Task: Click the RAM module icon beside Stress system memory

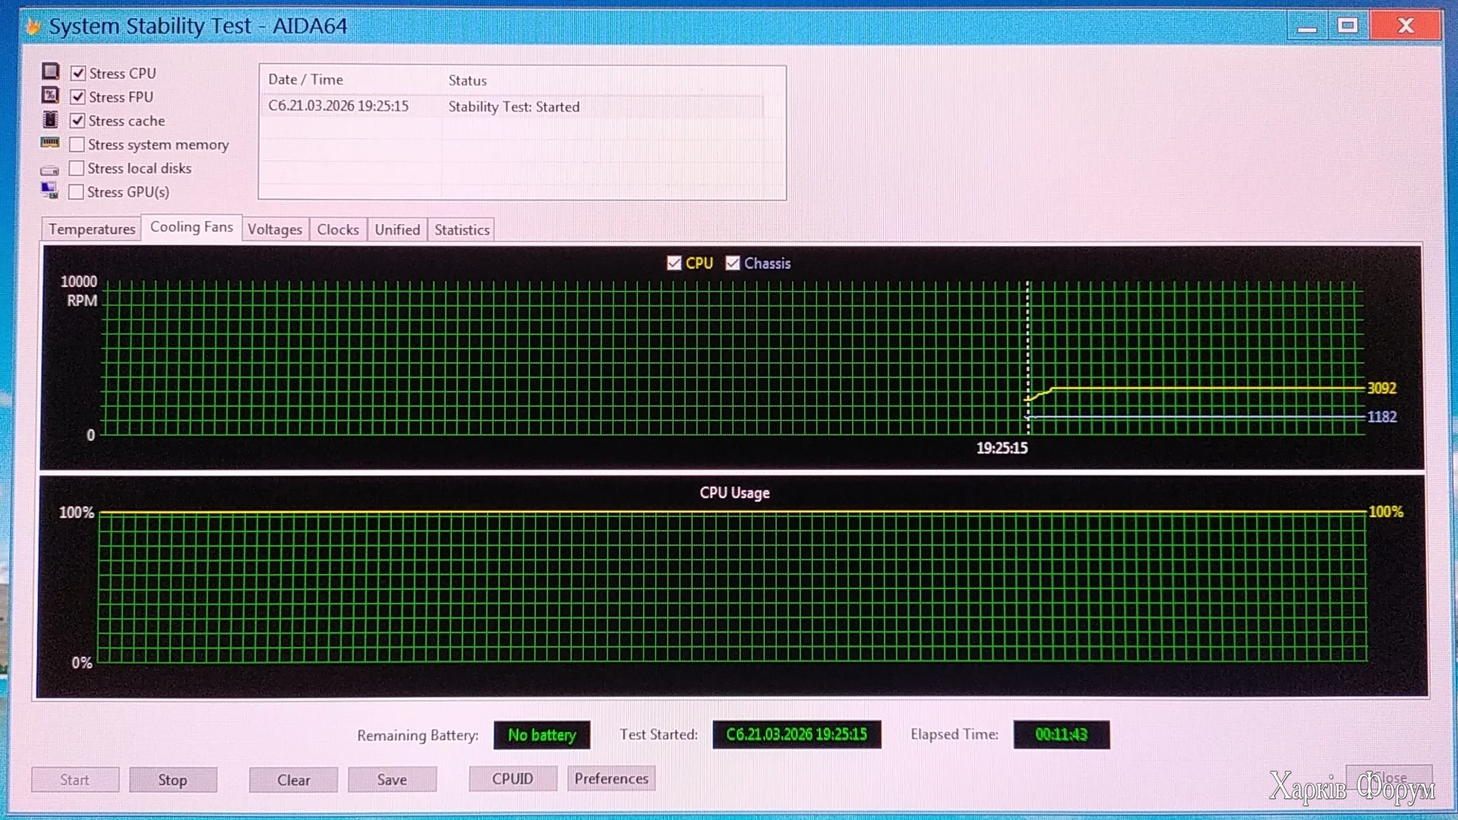Action: [x=50, y=143]
